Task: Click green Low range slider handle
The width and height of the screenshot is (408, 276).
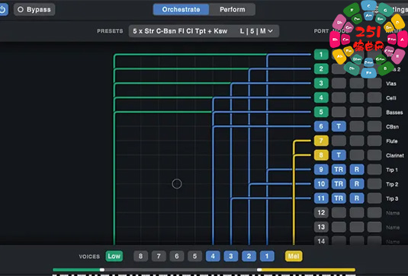Action: (x=102, y=270)
